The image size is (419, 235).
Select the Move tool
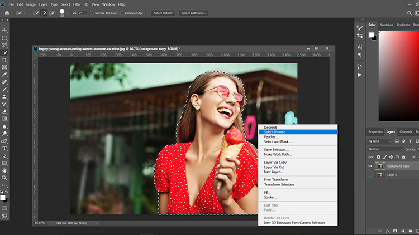[x=4, y=31]
